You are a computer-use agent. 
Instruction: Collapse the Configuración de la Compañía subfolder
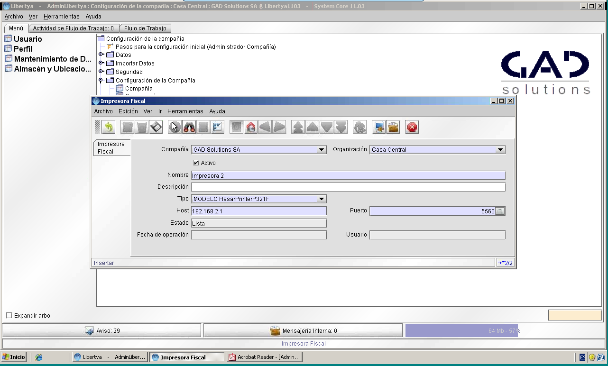(x=101, y=81)
